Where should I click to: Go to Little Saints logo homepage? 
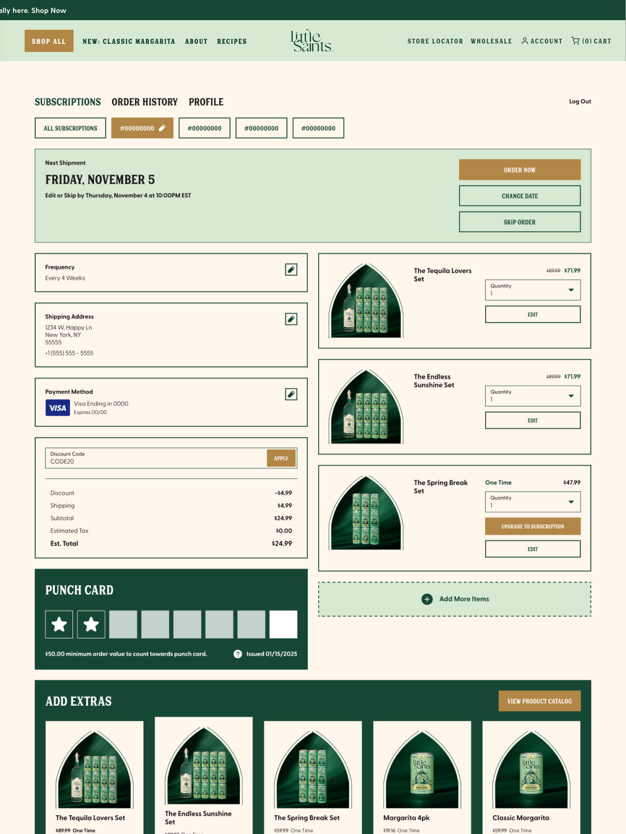coord(312,41)
